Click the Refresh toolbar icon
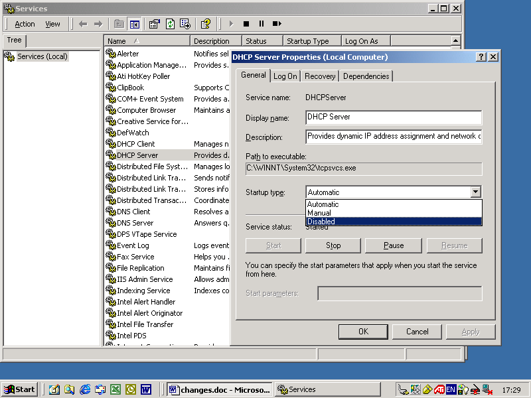Viewport: 531px width, 398px height. [x=170, y=24]
